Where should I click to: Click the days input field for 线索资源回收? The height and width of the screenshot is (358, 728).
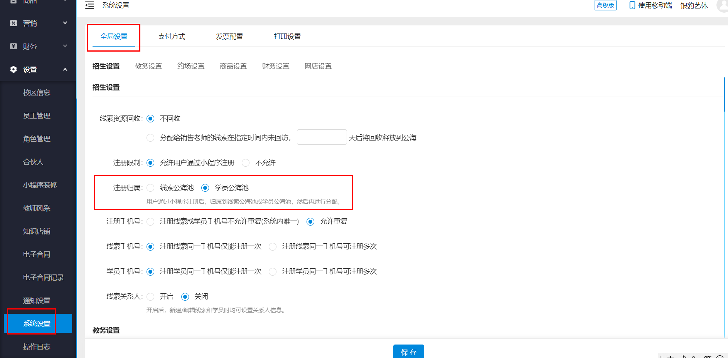coord(322,137)
